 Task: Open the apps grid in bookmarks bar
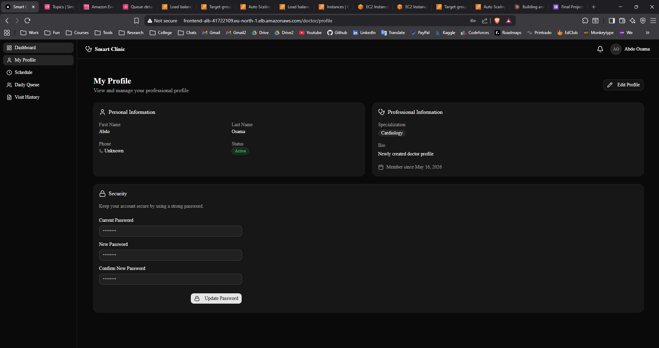(7, 33)
